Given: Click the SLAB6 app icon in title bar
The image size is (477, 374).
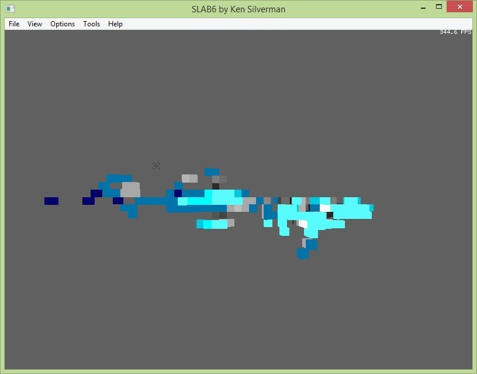Looking at the screenshot, I should point(11,9).
